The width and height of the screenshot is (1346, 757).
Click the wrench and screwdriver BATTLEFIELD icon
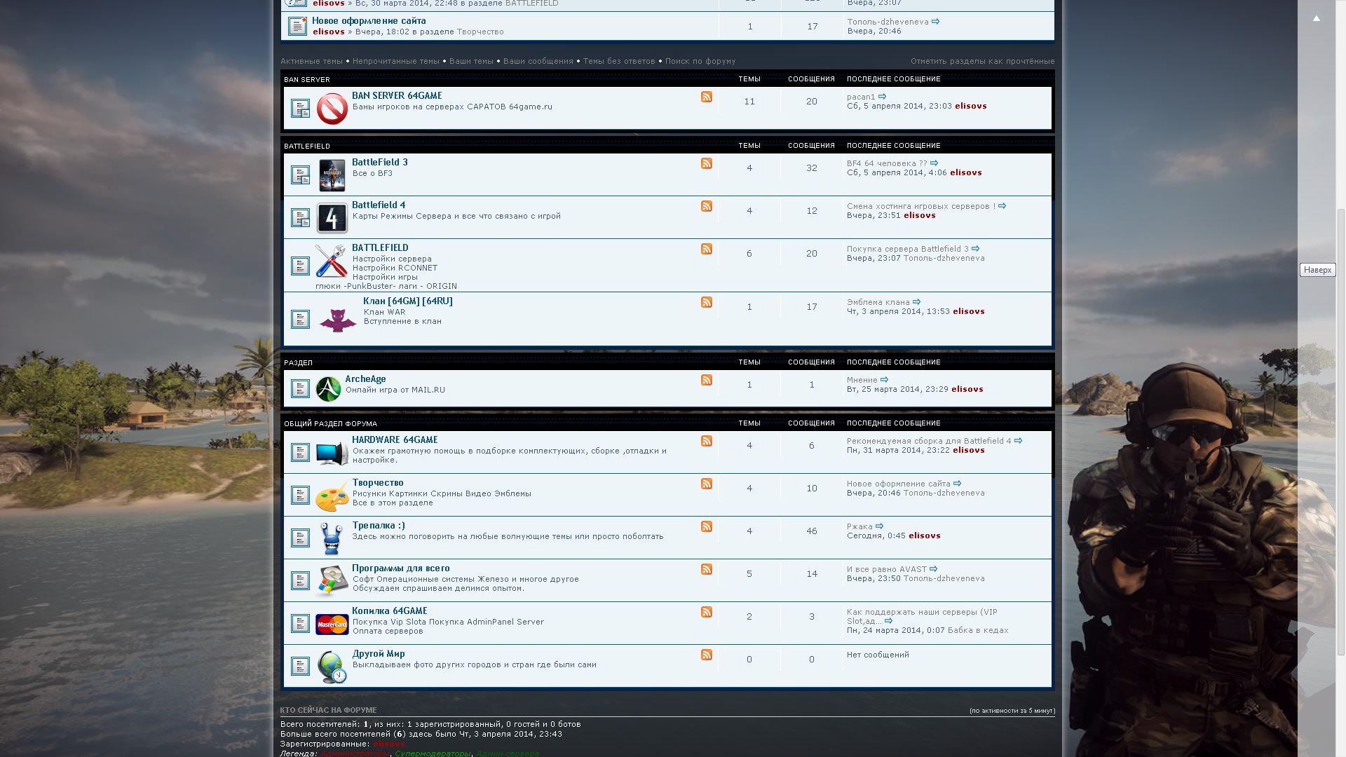click(331, 261)
